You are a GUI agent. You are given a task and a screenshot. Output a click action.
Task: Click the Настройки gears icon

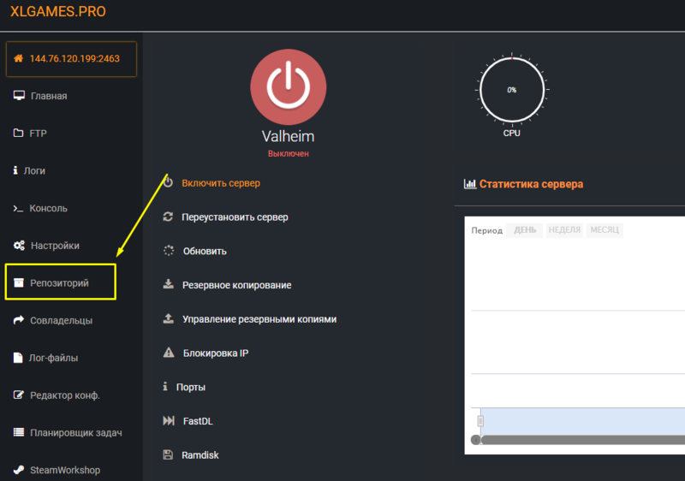19,246
